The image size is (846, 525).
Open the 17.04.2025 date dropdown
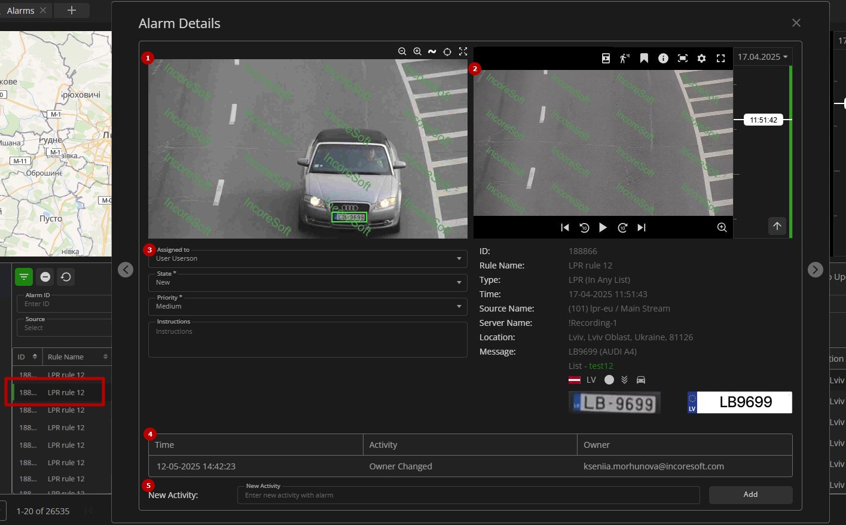pyautogui.click(x=762, y=57)
